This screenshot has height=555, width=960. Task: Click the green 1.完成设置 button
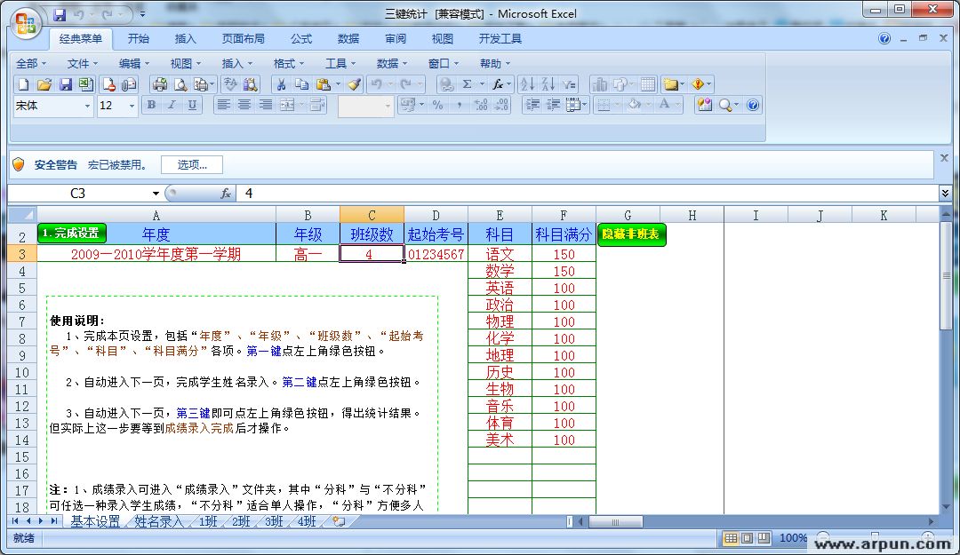[x=71, y=233]
